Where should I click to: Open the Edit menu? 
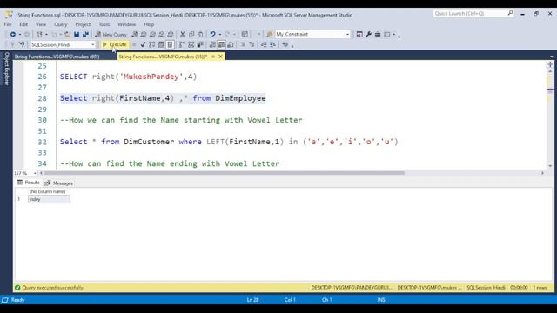23,24
